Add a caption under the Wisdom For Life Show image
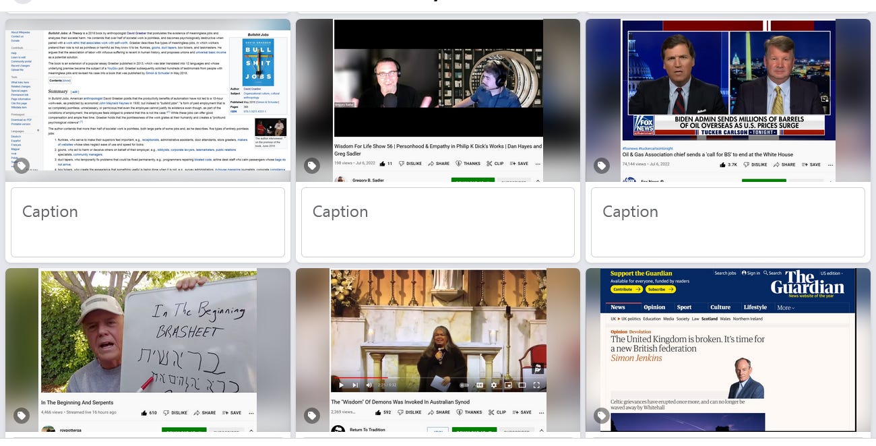876x446 pixels. click(438, 222)
